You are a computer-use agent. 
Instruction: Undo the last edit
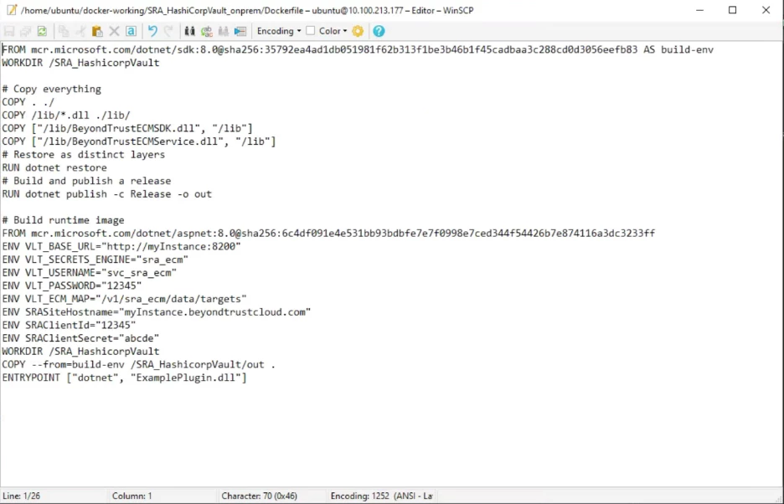coord(152,31)
